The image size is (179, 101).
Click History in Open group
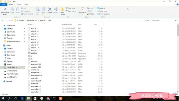tap(91, 14)
